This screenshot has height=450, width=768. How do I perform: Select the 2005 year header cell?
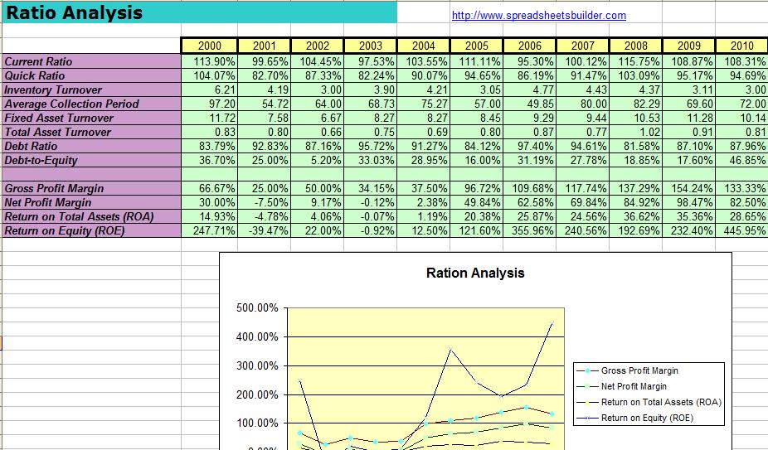477,46
